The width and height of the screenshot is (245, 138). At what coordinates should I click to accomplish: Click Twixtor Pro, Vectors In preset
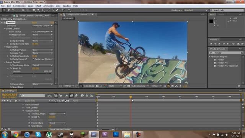[x=228, y=66]
